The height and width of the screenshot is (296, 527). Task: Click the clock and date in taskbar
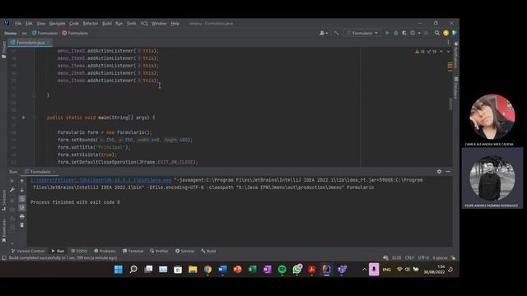(434, 270)
